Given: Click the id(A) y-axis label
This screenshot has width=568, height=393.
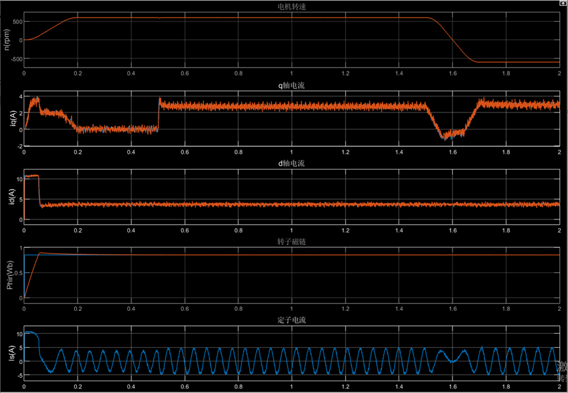Looking at the screenshot, I should (11, 196).
